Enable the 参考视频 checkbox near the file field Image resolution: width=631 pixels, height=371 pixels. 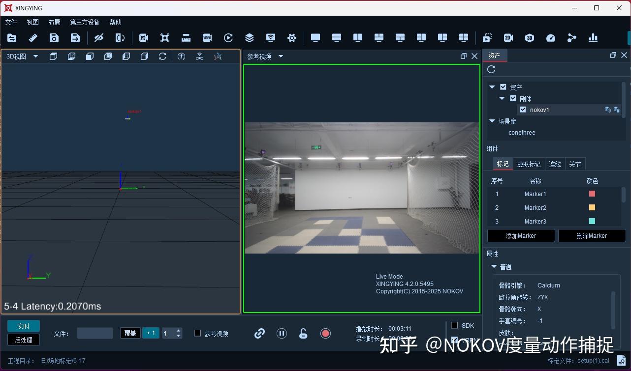(197, 333)
